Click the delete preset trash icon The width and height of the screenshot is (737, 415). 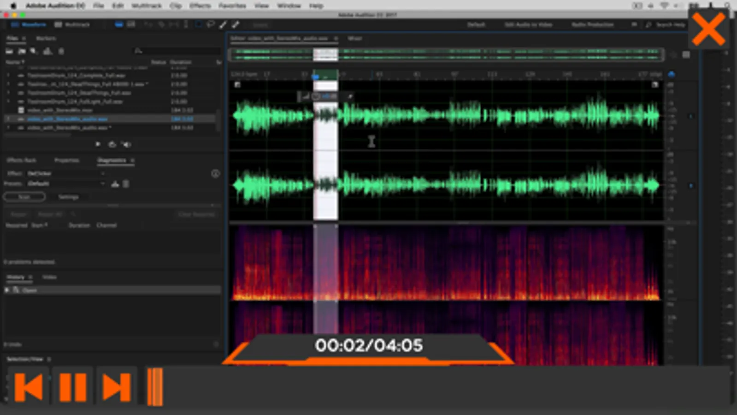[x=126, y=184]
